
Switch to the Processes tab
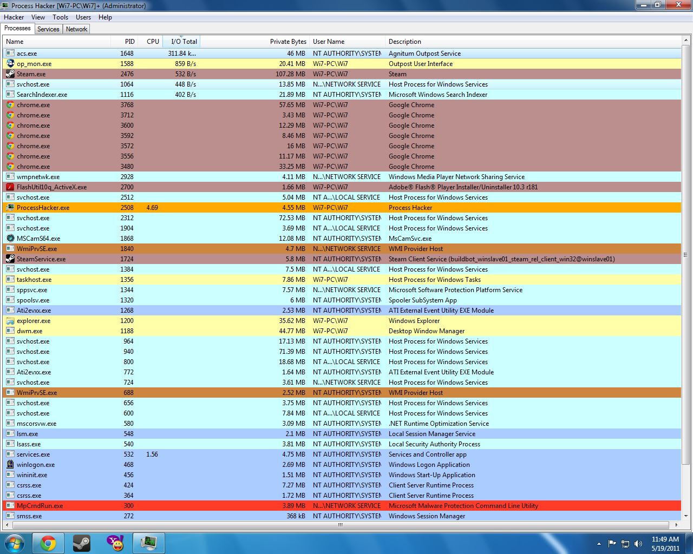pos(17,29)
